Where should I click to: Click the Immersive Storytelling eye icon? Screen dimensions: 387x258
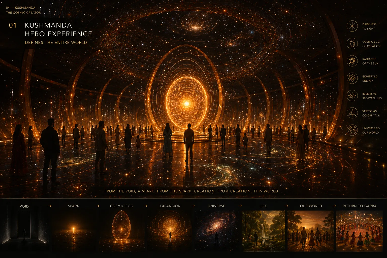[x=352, y=96]
